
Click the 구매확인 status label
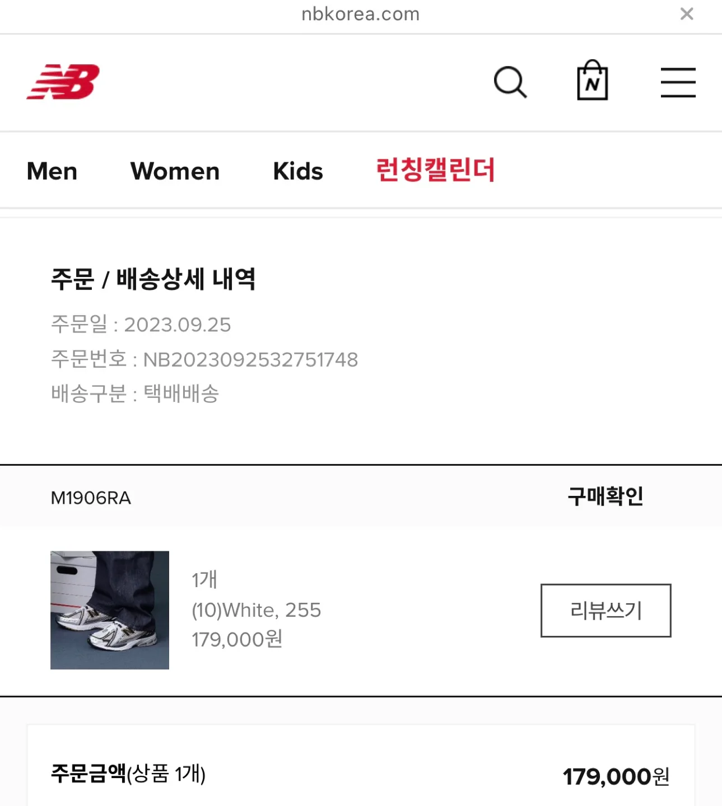(x=605, y=496)
